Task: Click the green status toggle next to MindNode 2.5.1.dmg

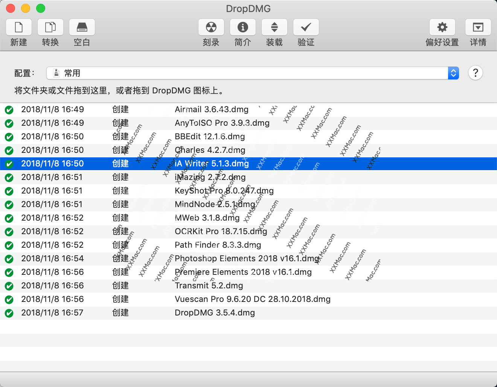Action: click(9, 204)
